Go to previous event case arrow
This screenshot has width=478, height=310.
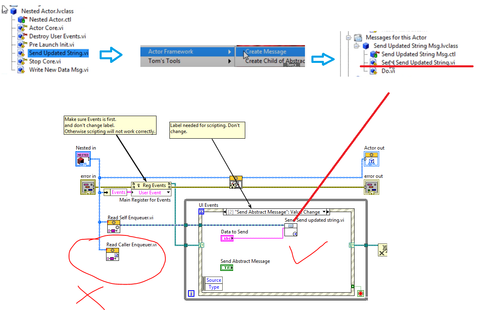225,212
